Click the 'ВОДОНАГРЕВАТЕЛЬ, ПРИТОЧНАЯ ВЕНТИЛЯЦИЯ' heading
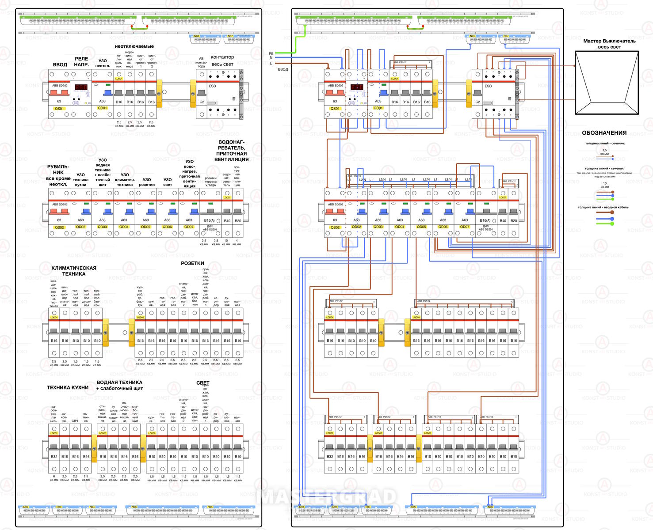Image resolution: width=653 pixels, height=530 pixels. [x=232, y=151]
